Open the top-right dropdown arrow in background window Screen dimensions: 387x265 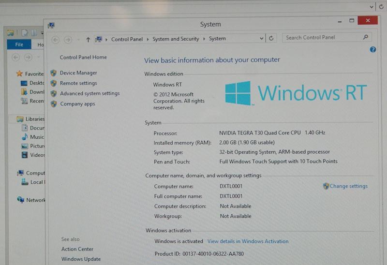point(372,7)
